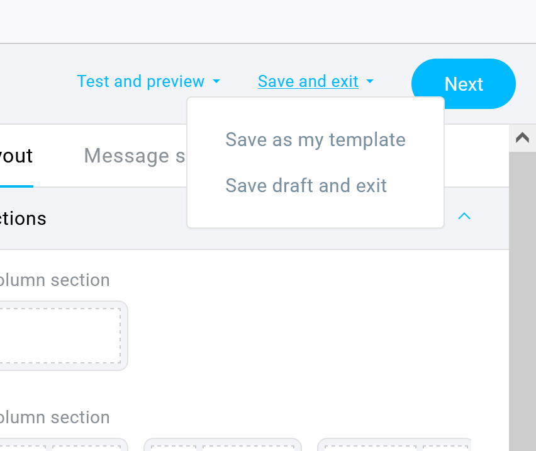Click the upper column section label

coord(55,280)
